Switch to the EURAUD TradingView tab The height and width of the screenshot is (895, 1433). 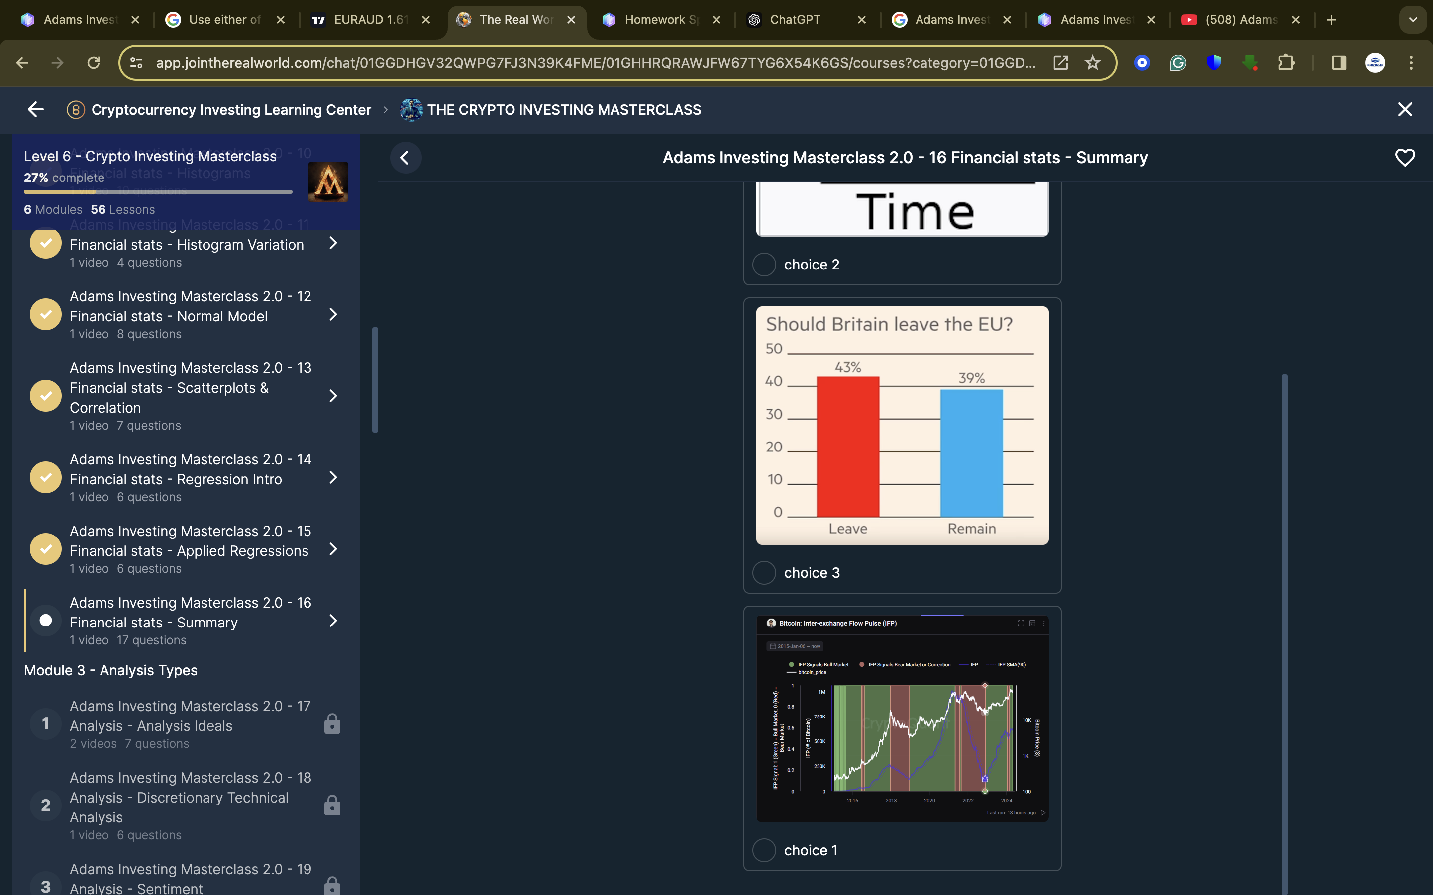click(x=371, y=20)
